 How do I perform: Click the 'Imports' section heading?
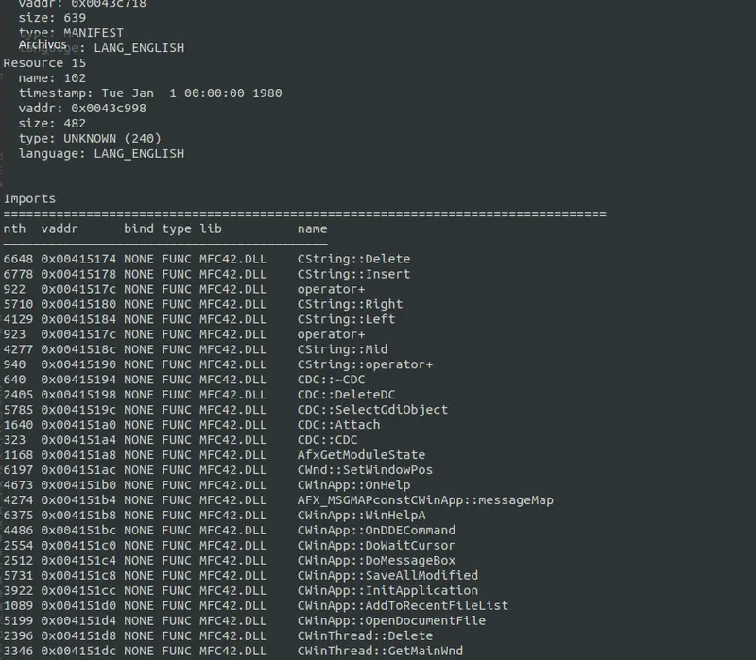coord(29,199)
